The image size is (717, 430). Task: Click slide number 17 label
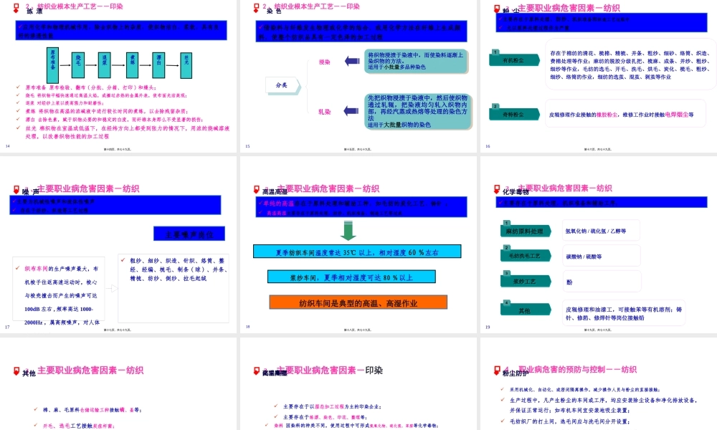(7, 327)
